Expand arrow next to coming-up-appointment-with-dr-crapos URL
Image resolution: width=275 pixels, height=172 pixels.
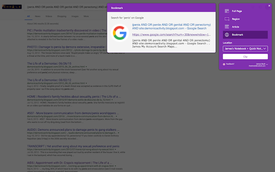[116, 166]
